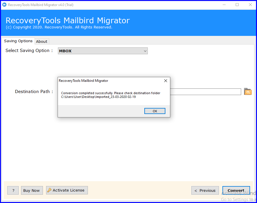Click the folder browse icon beside Destination Path

(248, 92)
